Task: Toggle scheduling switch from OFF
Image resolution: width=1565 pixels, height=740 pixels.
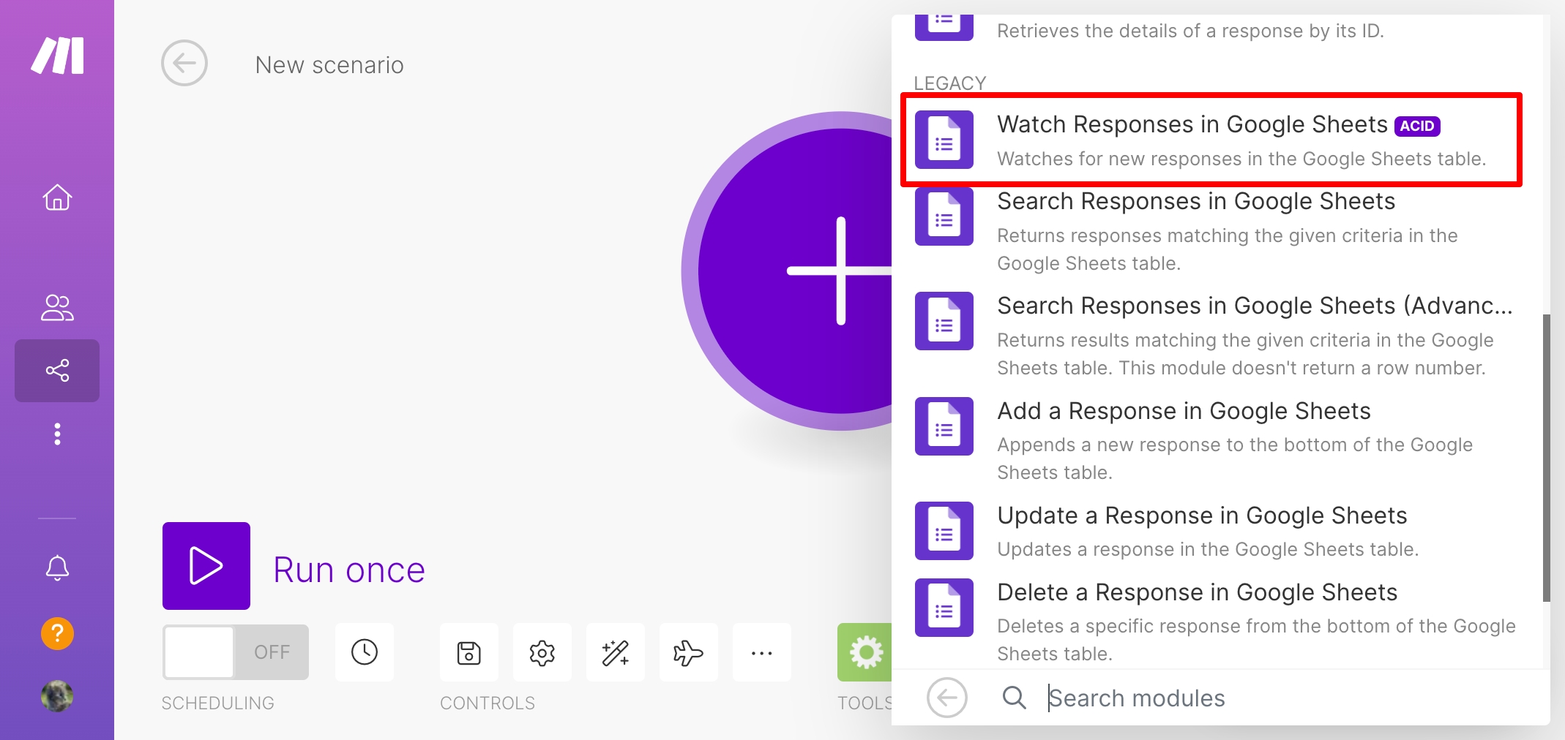Action: click(x=236, y=652)
